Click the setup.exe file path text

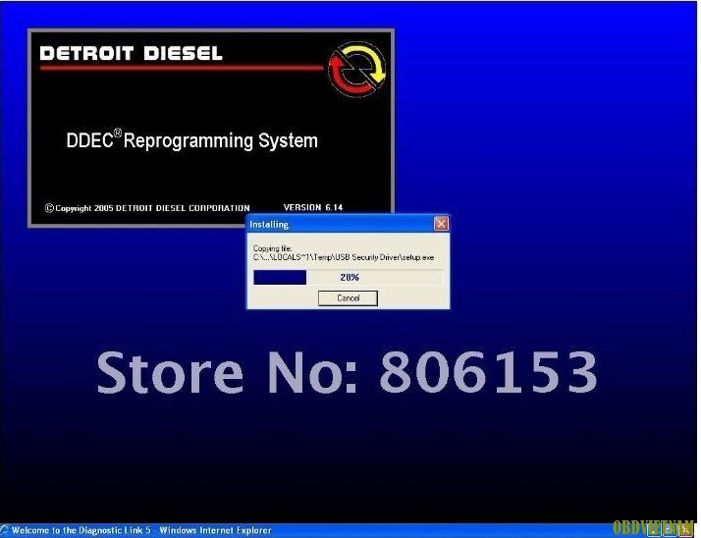point(344,257)
